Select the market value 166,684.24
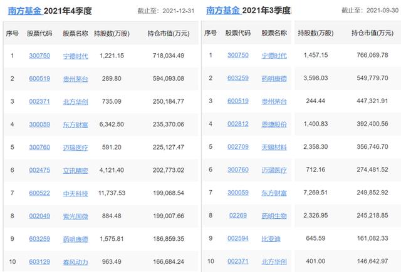This screenshot has height=272, width=401. point(169,262)
